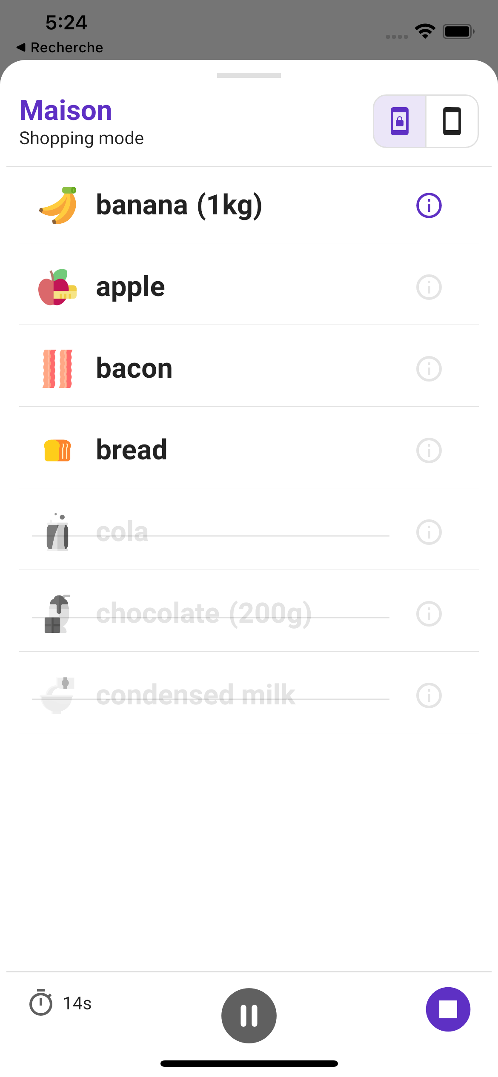Tap info icon for condensed milk

pos(429,695)
